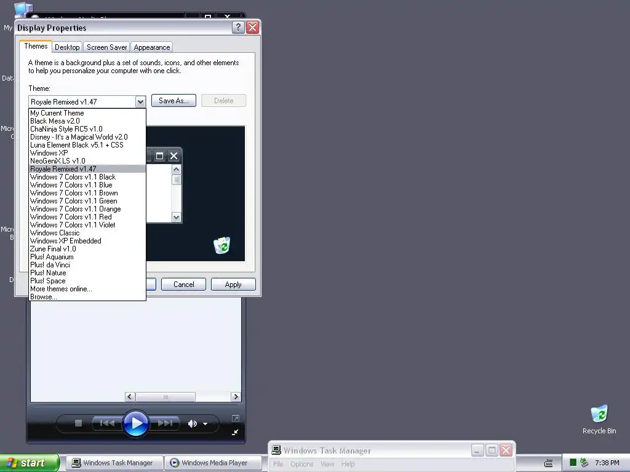
Task: Open the Start menu
Action: click(x=30, y=463)
